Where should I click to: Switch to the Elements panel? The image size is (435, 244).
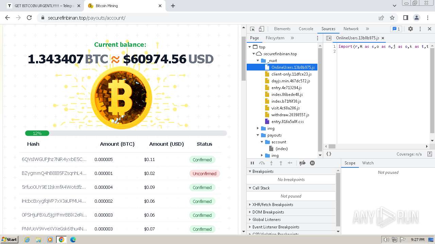coord(282,29)
